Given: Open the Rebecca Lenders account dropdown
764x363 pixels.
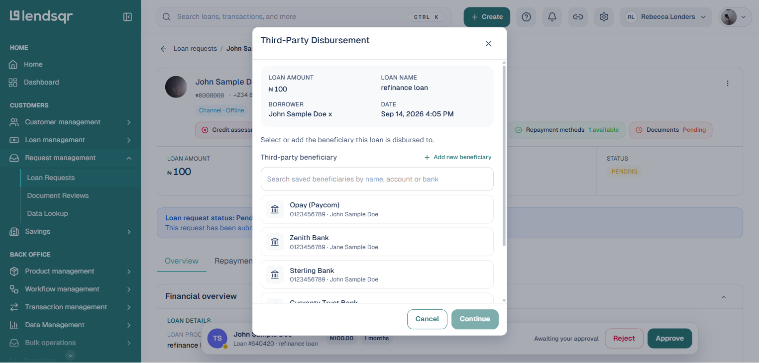Looking at the screenshot, I should pyautogui.click(x=666, y=17).
